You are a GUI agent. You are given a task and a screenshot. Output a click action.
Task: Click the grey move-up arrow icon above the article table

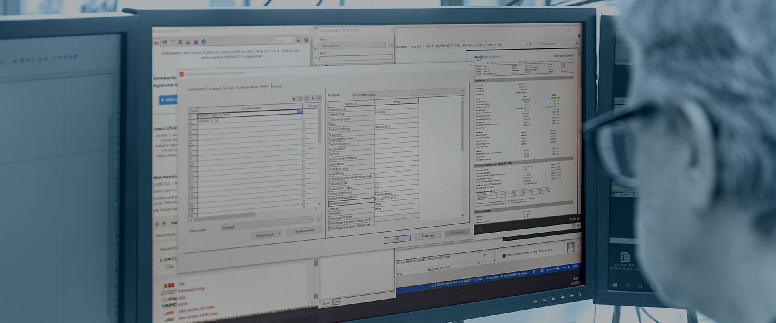click(306, 98)
